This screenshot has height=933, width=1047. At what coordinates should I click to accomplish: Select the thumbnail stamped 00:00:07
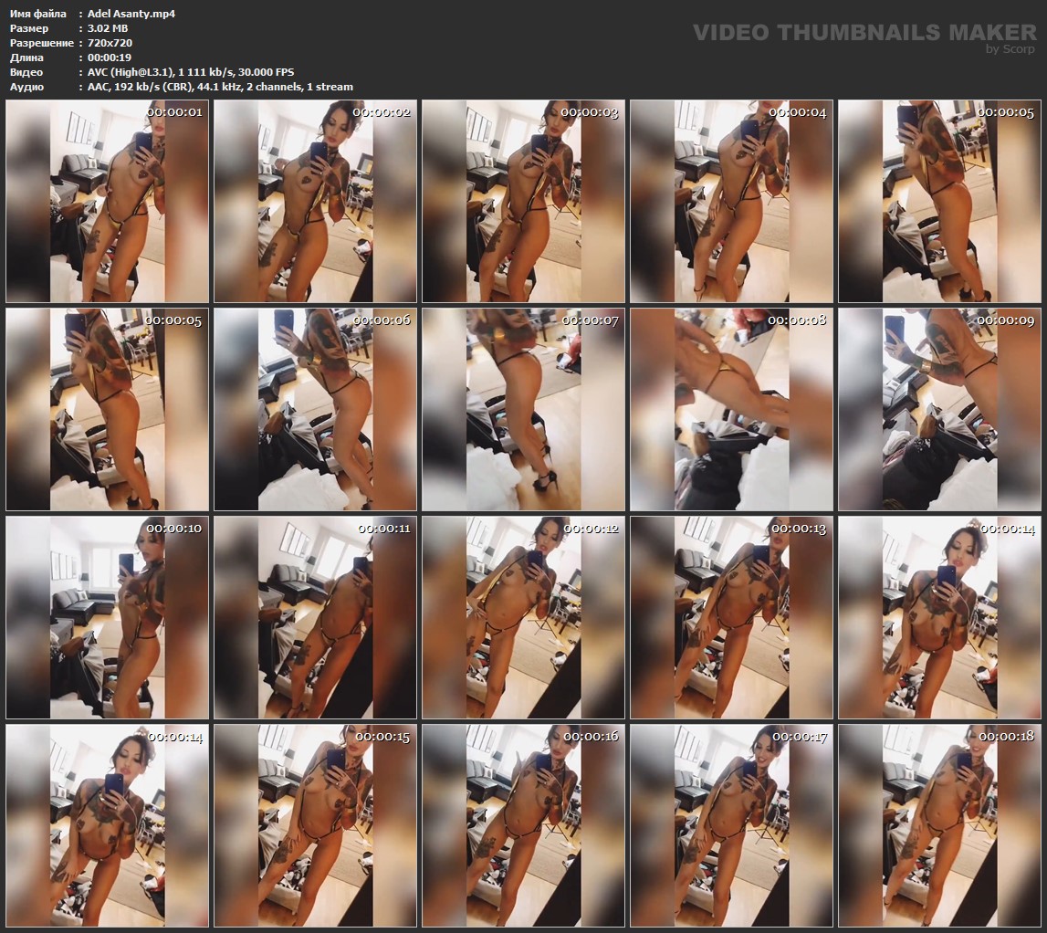pos(524,409)
